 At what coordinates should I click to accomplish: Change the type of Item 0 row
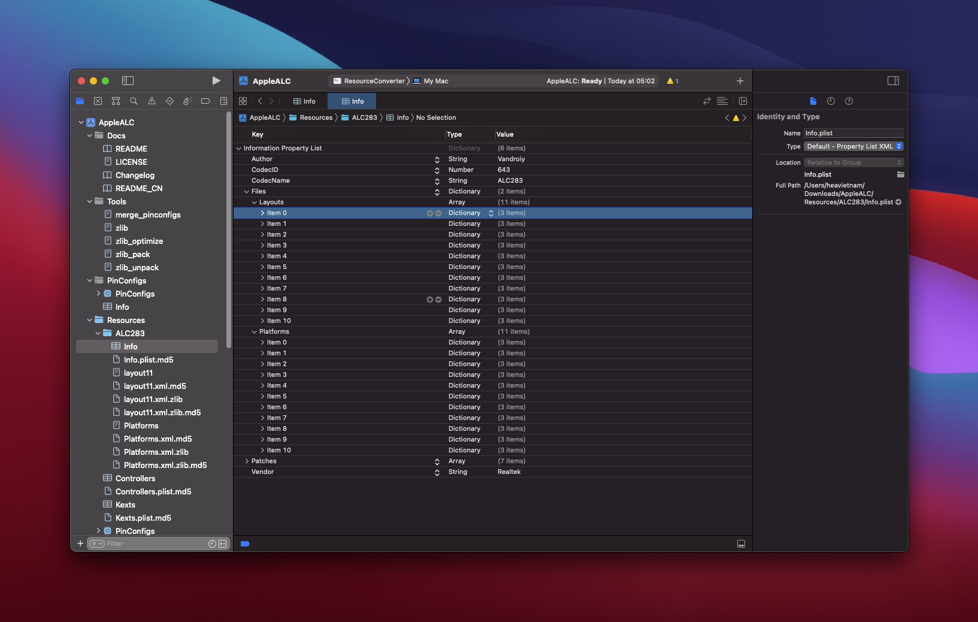tap(491, 213)
